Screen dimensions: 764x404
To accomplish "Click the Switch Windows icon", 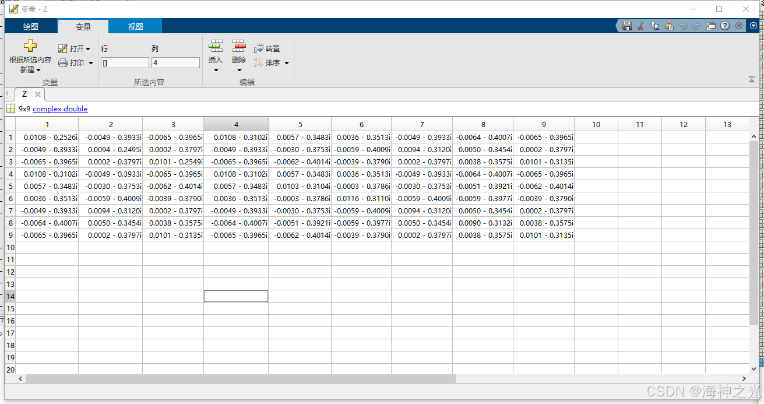I will click(x=711, y=26).
